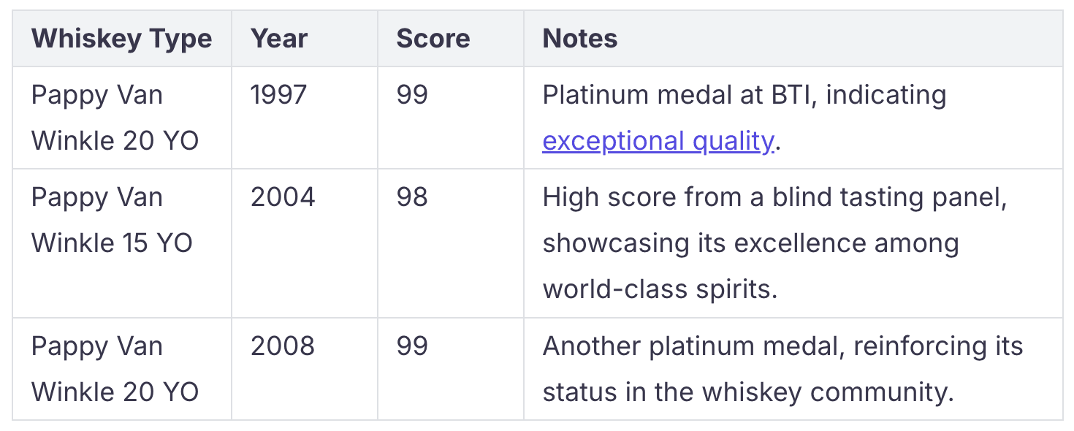The width and height of the screenshot is (1074, 431).
Task: Click the "world-class spirits" text
Action: (660, 289)
